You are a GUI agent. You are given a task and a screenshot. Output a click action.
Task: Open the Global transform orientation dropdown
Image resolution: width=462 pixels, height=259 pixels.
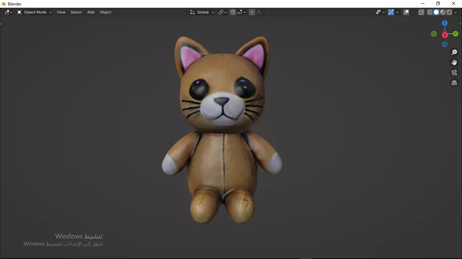point(202,12)
